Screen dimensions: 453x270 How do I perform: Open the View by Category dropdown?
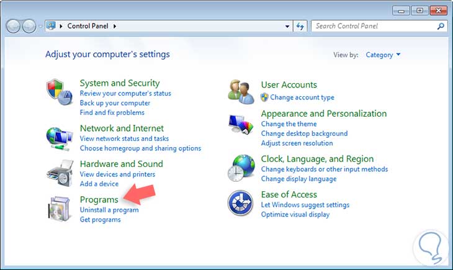point(383,55)
